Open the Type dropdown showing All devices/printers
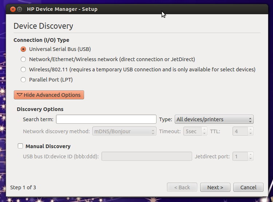 pos(214,119)
